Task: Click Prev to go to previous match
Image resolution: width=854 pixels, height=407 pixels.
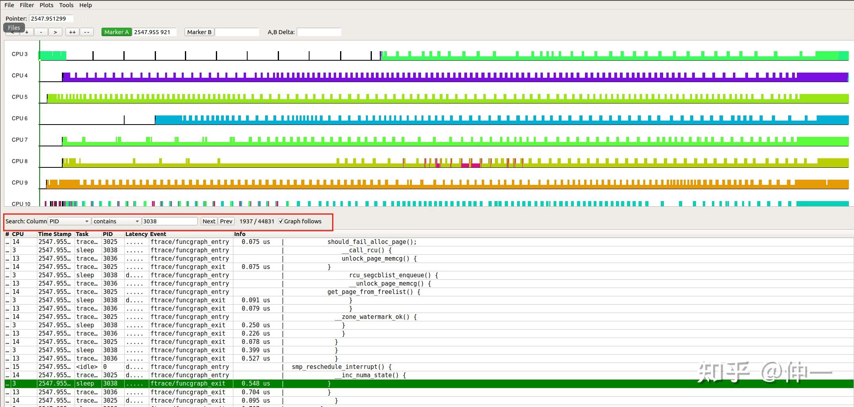Action: click(x=226, y=221)
